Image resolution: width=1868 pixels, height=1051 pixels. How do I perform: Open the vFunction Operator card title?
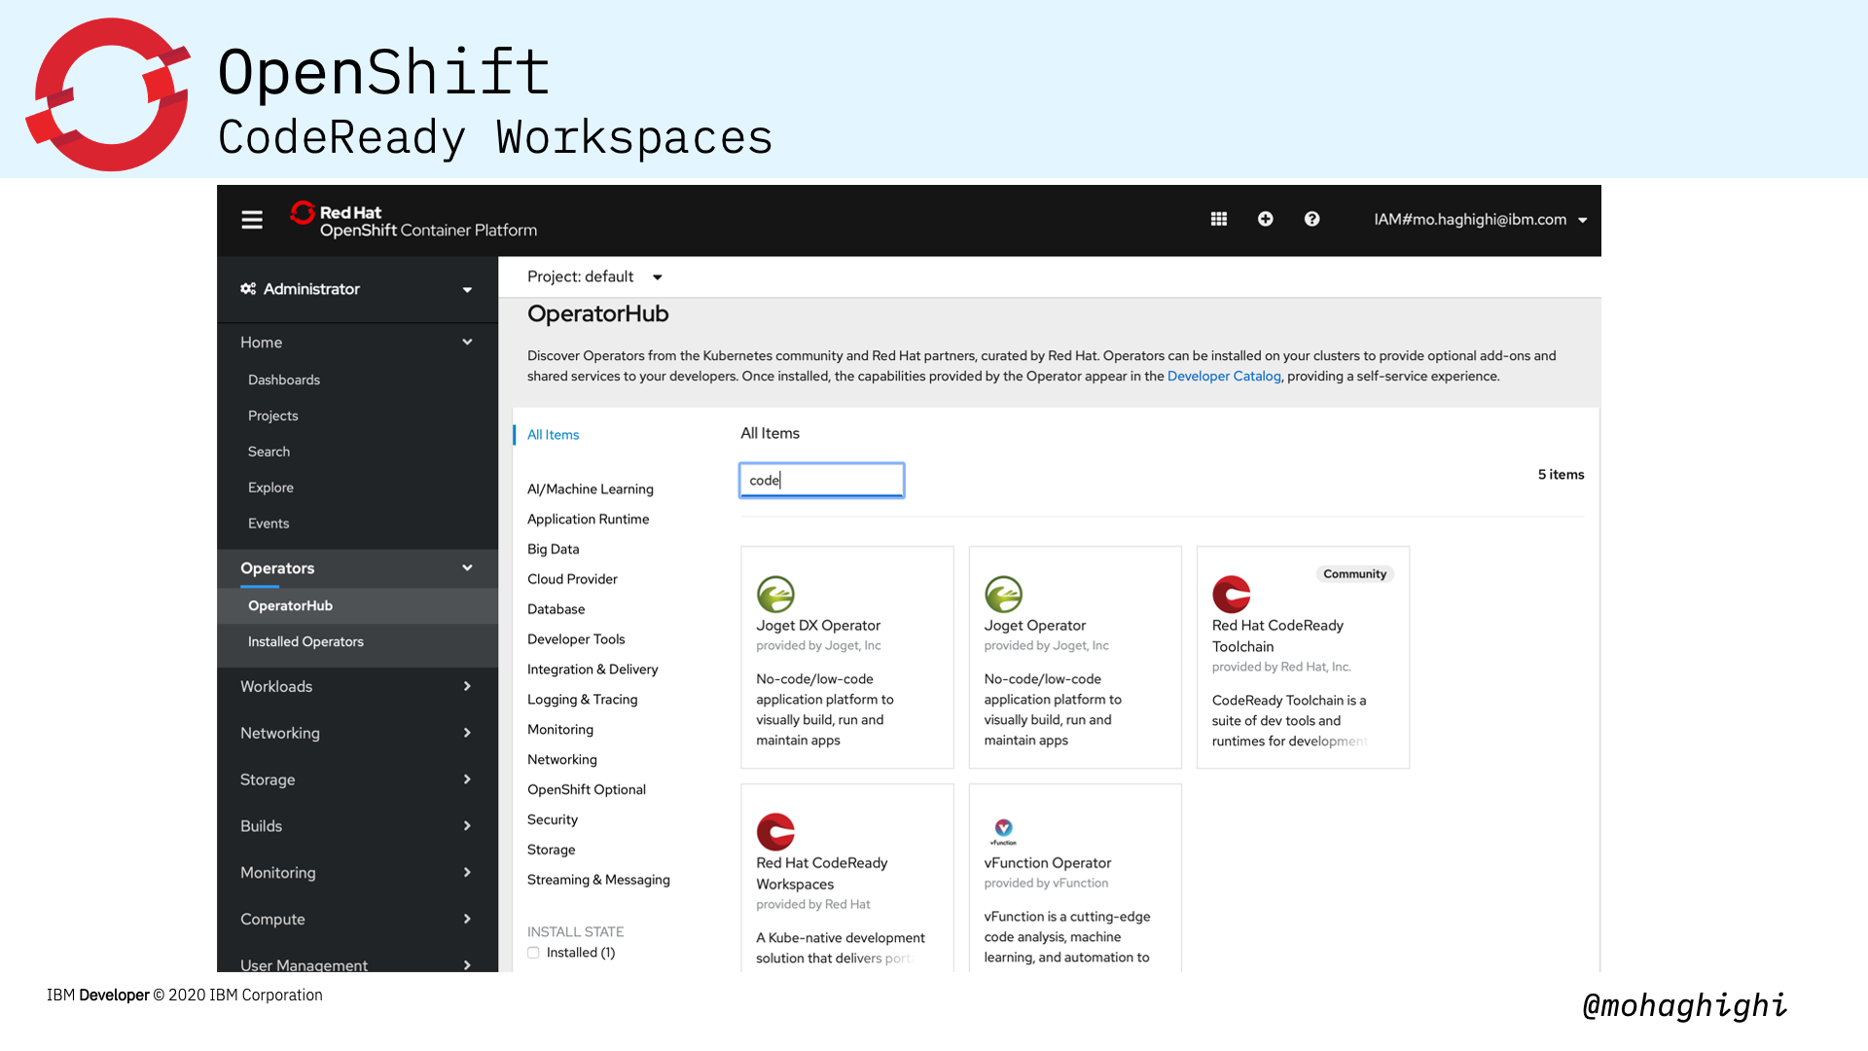[1048, 863]
